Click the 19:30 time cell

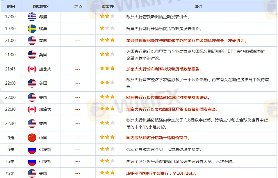(x=10, y=29)
